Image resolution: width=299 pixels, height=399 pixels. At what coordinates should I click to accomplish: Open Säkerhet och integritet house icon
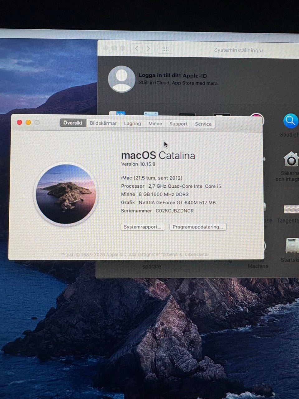291,159
